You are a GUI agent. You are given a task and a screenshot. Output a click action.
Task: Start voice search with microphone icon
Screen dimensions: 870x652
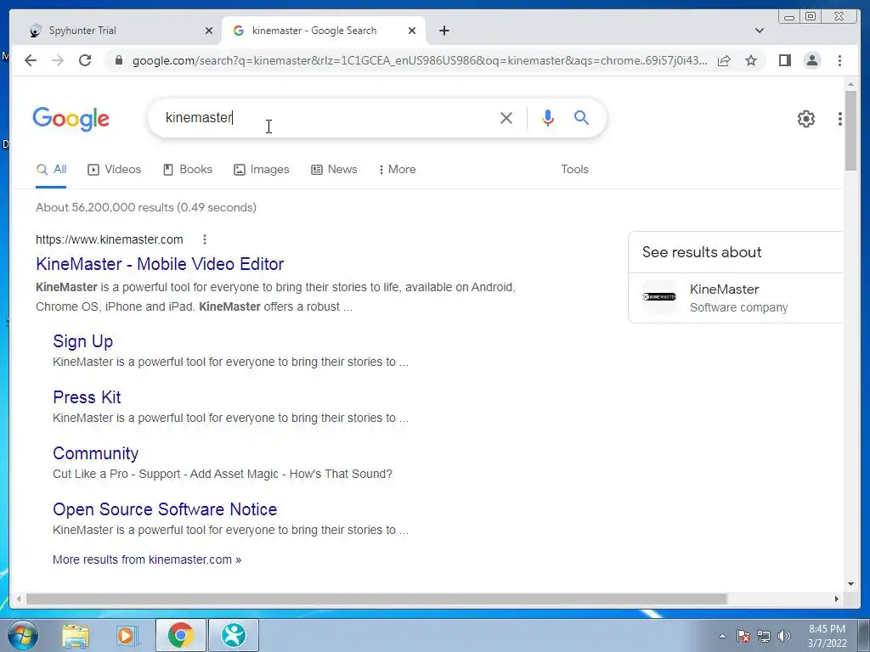pyautogui.click(x=548, y=117)
